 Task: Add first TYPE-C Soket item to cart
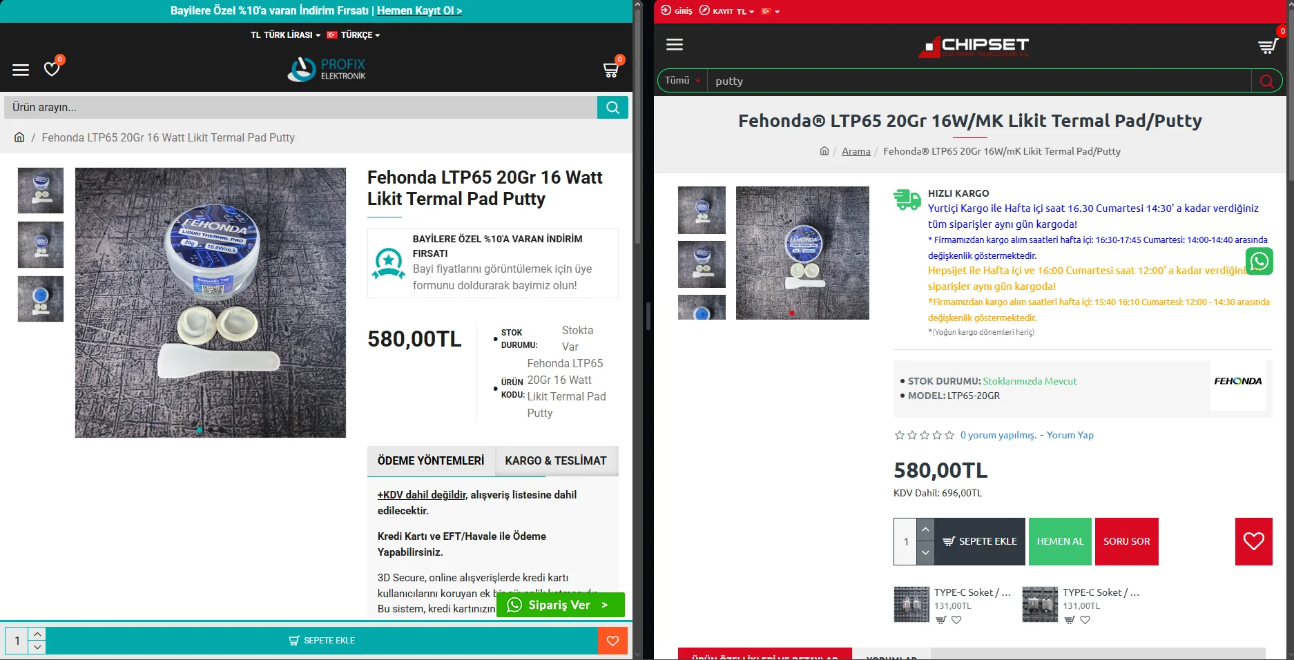[x=940, y=620]
